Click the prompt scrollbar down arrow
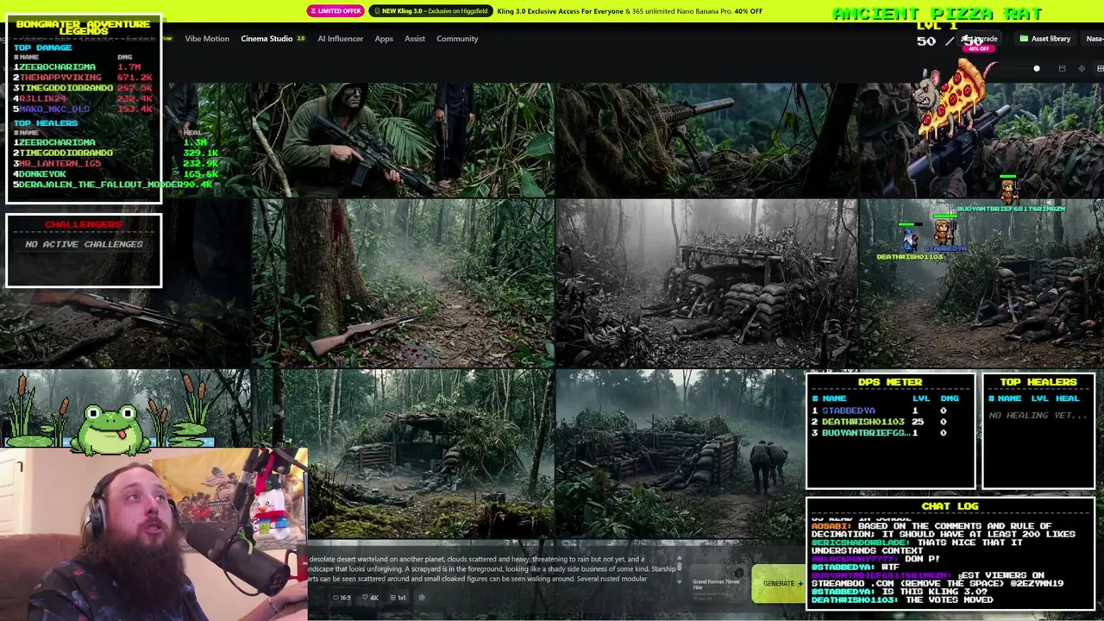Image resolution: width=1104 pixels, height=621 pixels. click(x=680, y=580)
